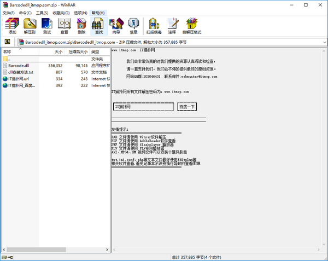Click the dll安装方法.txt file icon
This screenshot has width=328, height=261.
click(5, 72)
